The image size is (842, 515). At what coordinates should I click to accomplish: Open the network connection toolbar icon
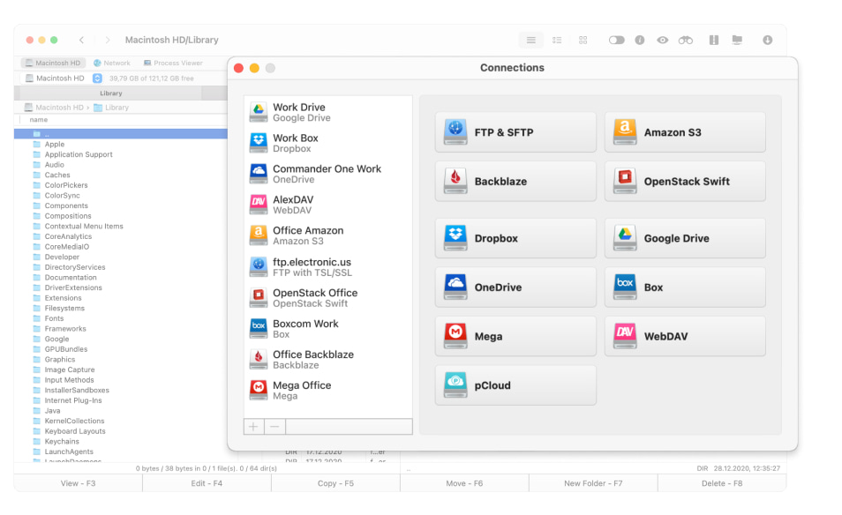737,40
